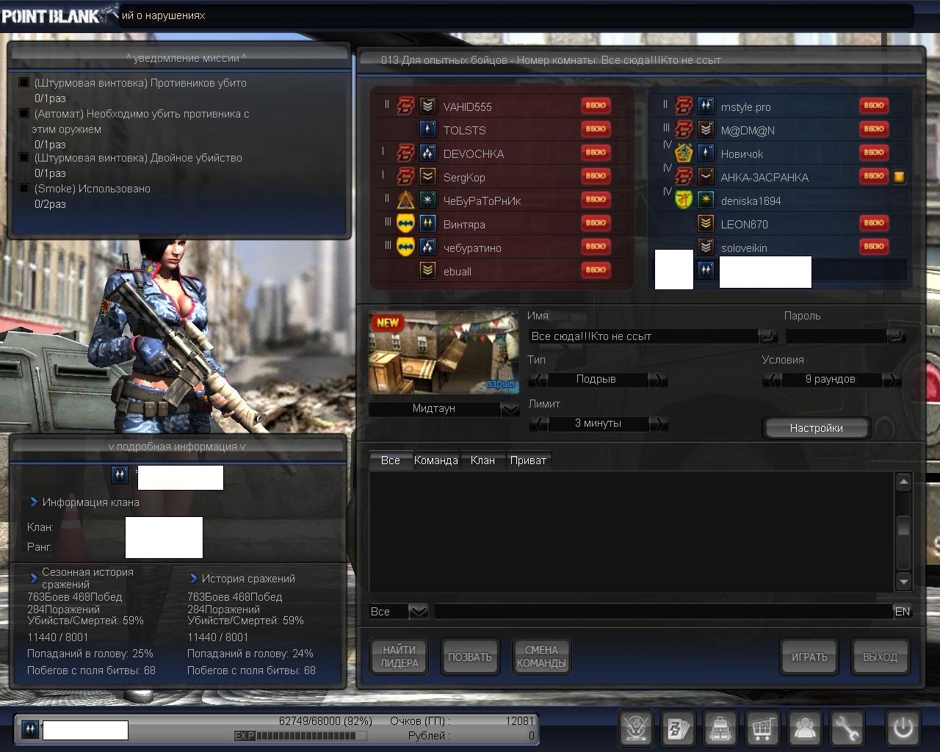Screen dimensions: 940x752
Task: Open the chat channel Все dropdown
Action: pos(418,611)
